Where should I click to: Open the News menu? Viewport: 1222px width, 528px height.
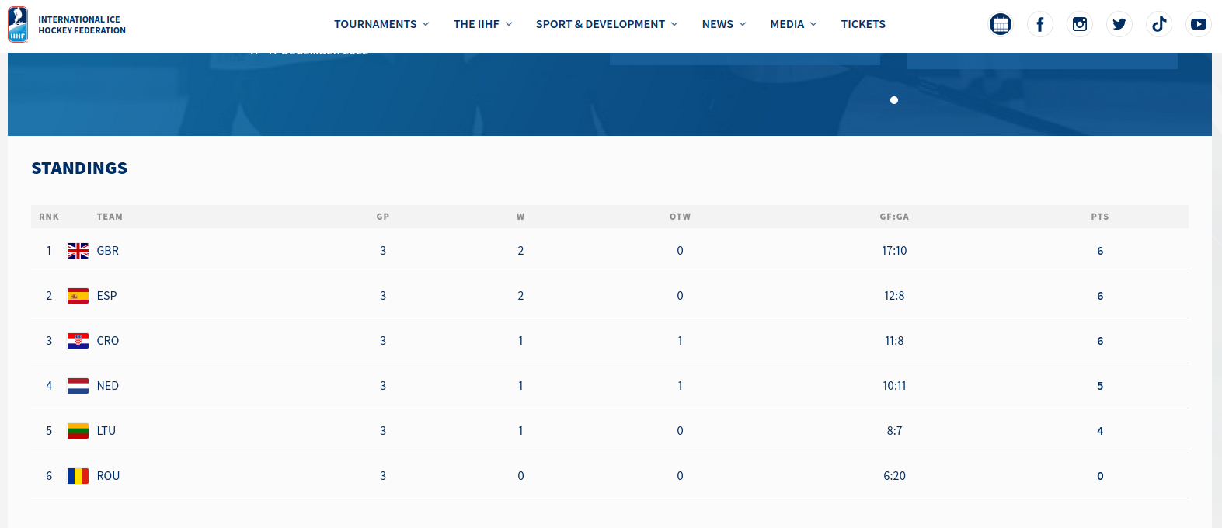tap(724, 24)
